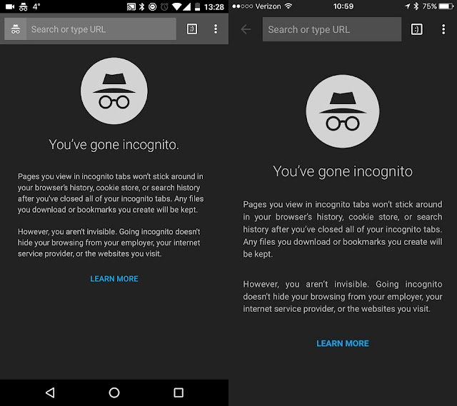Viewport: 457px width, 406px height.
Task: Tap the "You've gone incognito." heading on Android
Action: [114, 145]
